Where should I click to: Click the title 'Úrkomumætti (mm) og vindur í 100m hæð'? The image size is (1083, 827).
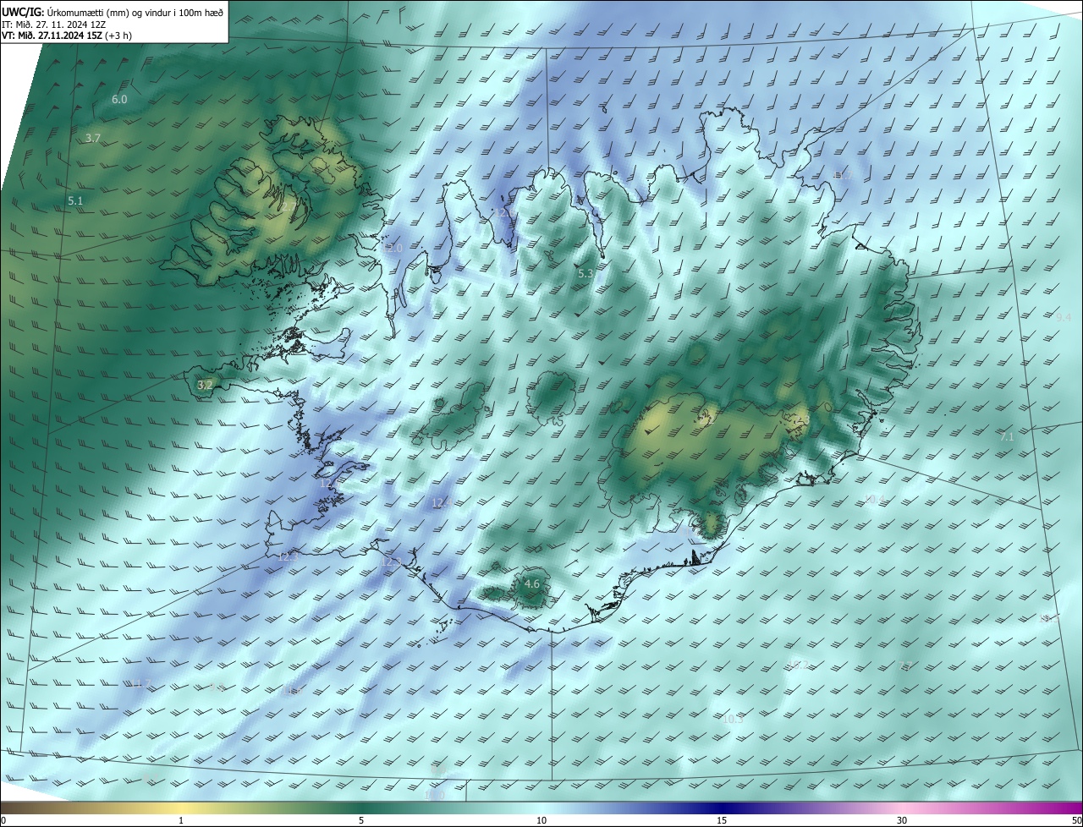click(x=134, y=12)
